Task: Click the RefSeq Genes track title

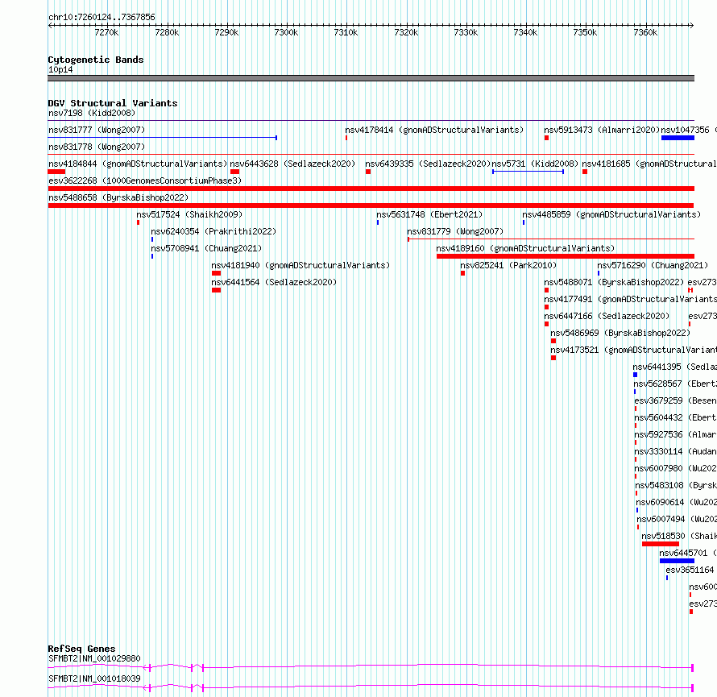Action: 81,649
